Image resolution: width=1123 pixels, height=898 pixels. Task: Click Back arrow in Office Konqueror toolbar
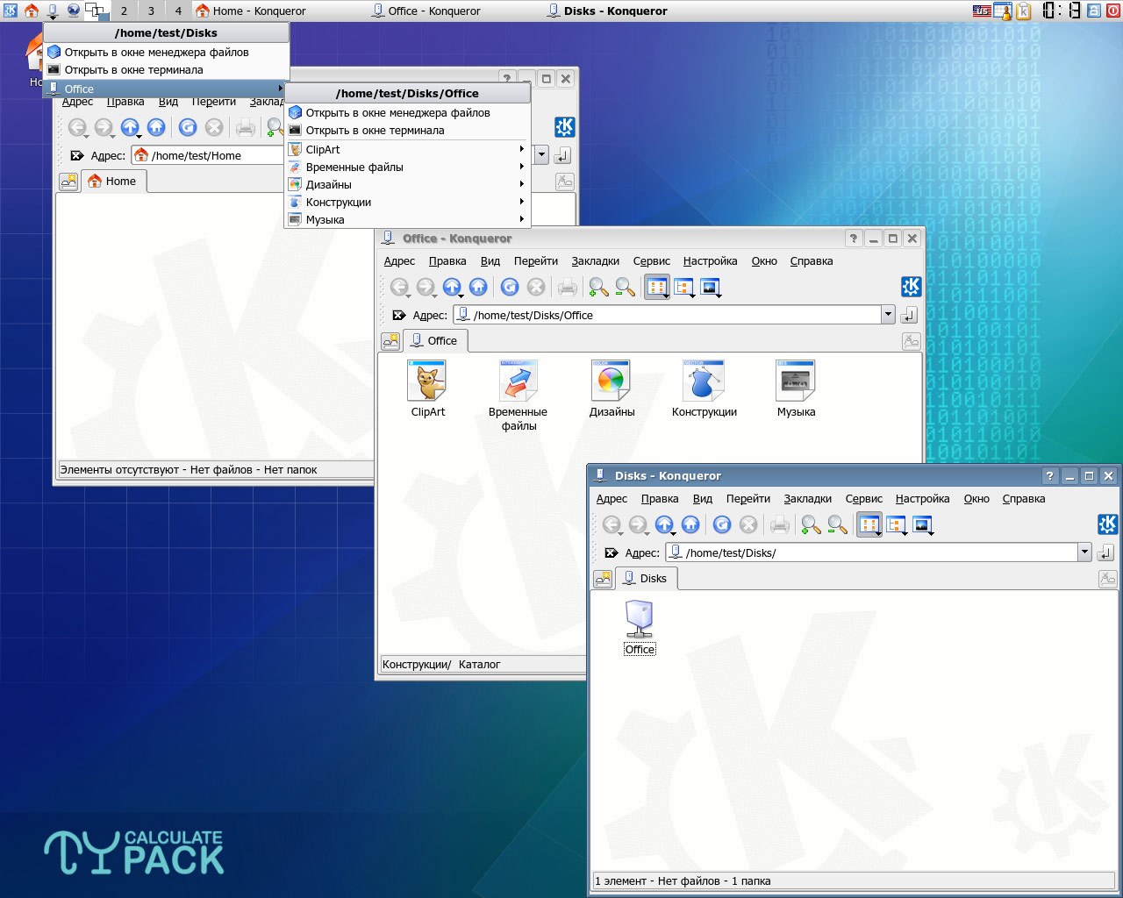(399, 287)
